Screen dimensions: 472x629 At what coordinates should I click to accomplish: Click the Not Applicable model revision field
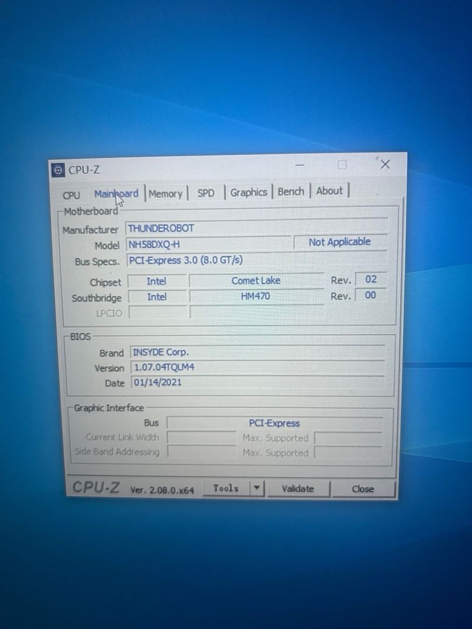tap(340, 242)
